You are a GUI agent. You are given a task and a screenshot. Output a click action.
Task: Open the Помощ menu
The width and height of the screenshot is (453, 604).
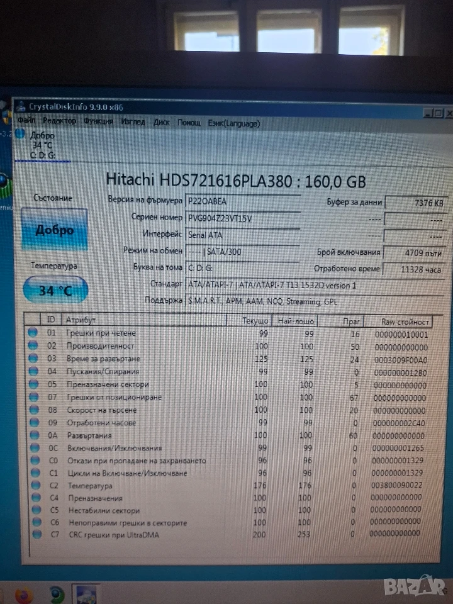[x=189, y=123]
